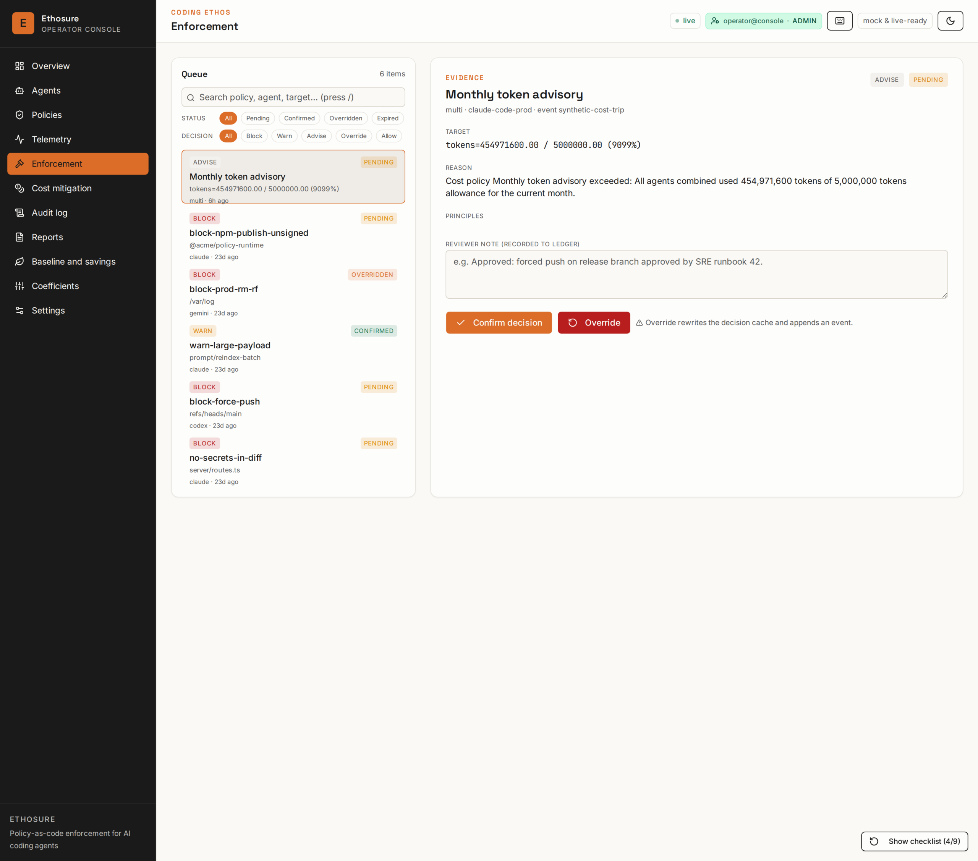Show checklist (4/9) panel
978x861 pixels.
click(914, 842)
